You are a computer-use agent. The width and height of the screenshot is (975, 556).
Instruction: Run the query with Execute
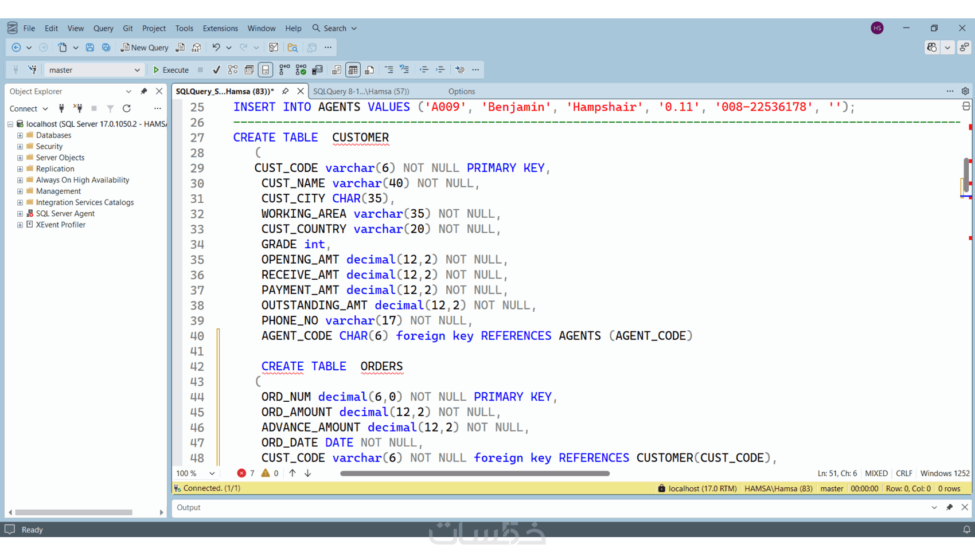pos(171,70)
